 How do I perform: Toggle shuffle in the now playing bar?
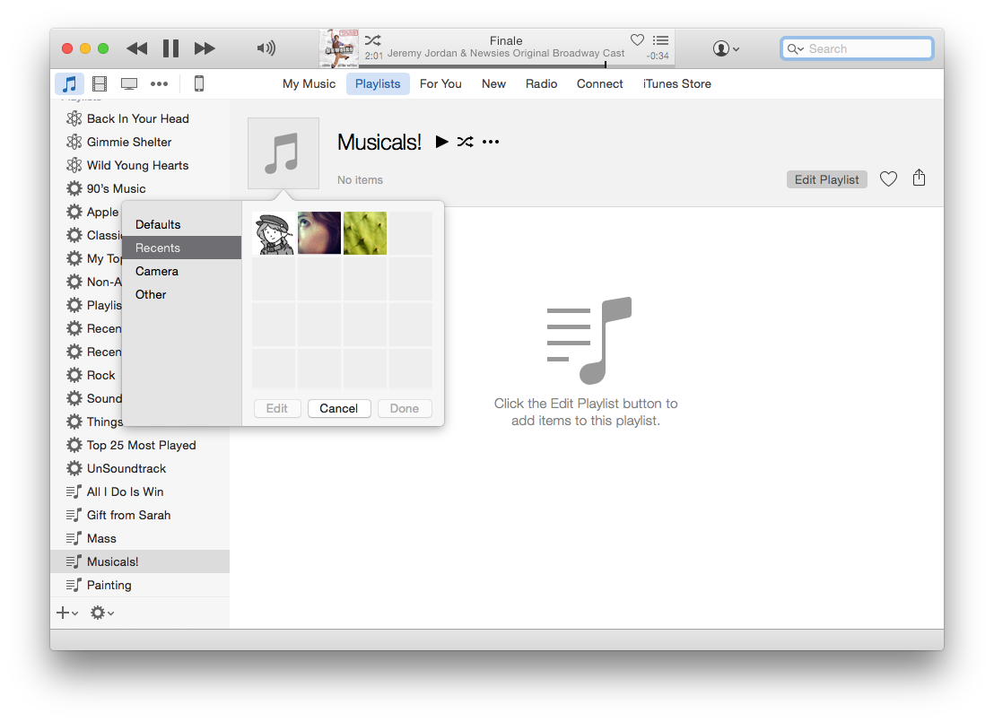tap(373, 39)
